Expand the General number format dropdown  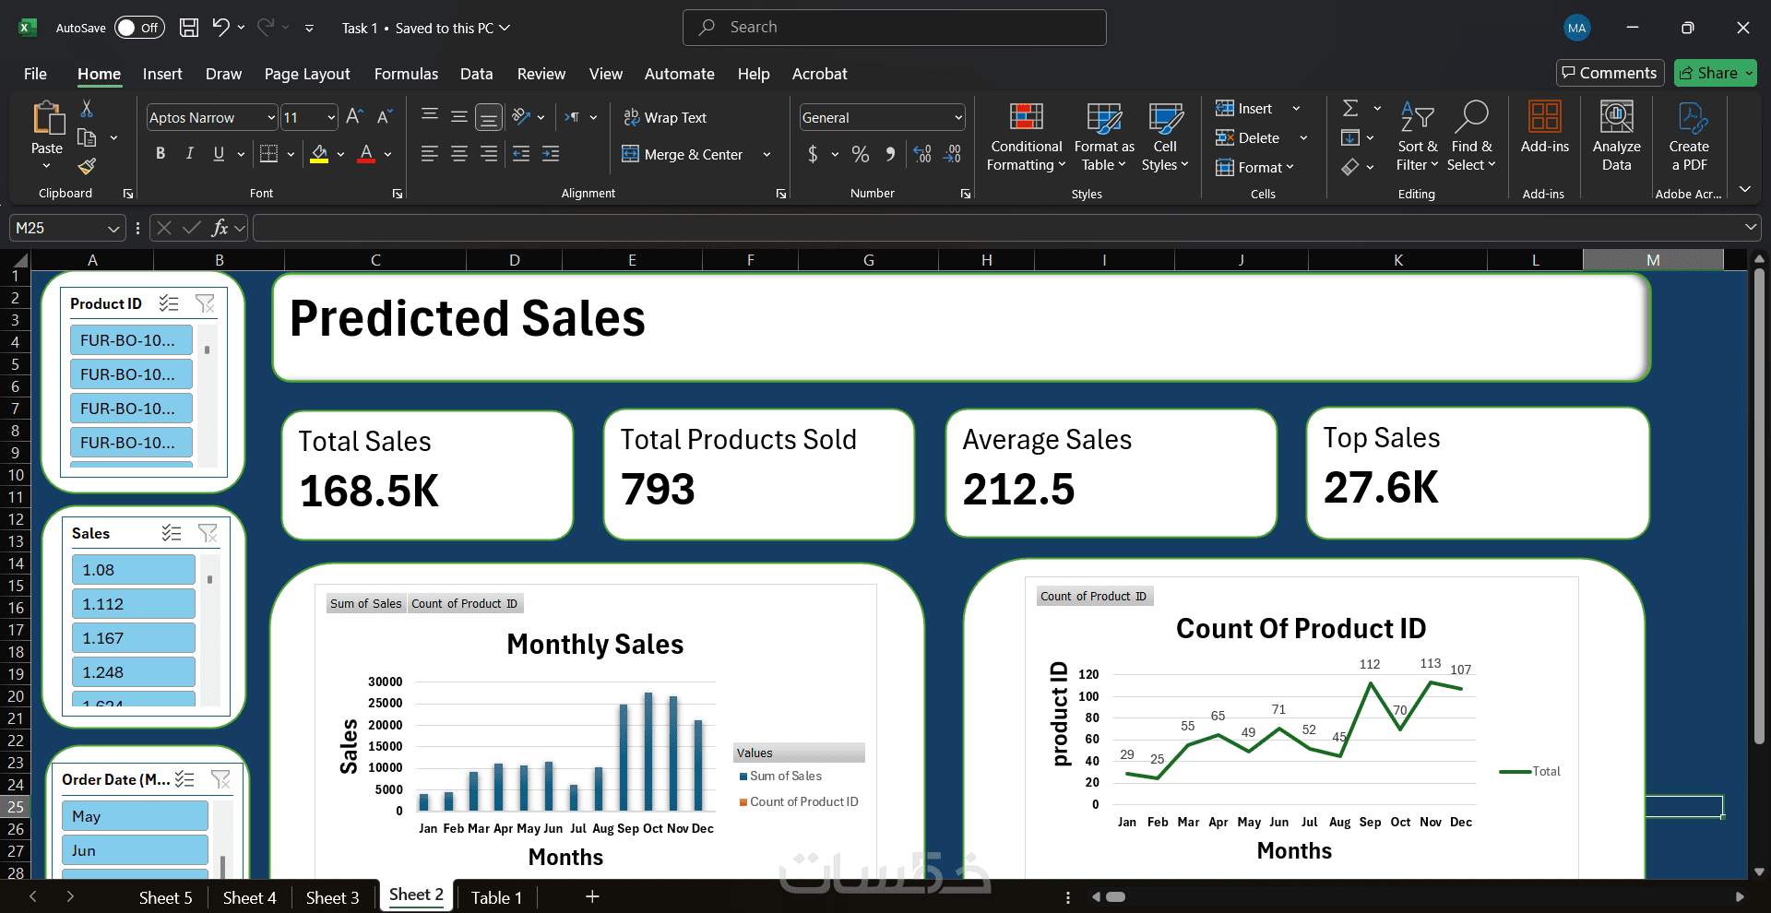coord(957,118)
